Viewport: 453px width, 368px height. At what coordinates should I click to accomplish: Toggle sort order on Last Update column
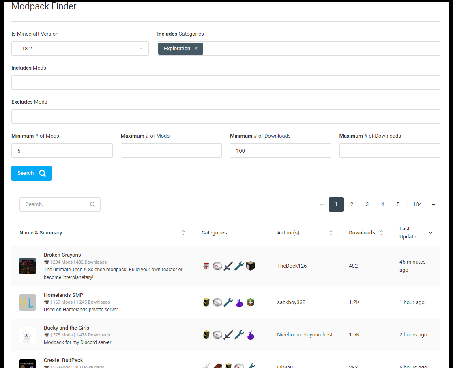(430, 233)
